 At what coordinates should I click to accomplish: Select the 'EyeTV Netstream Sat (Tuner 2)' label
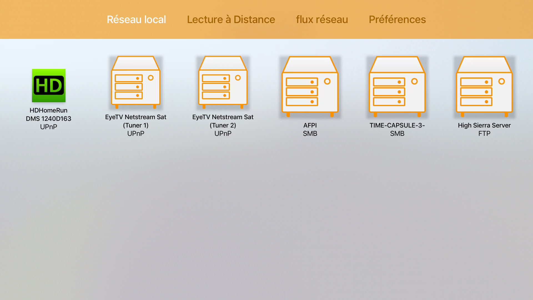(223, 121)
